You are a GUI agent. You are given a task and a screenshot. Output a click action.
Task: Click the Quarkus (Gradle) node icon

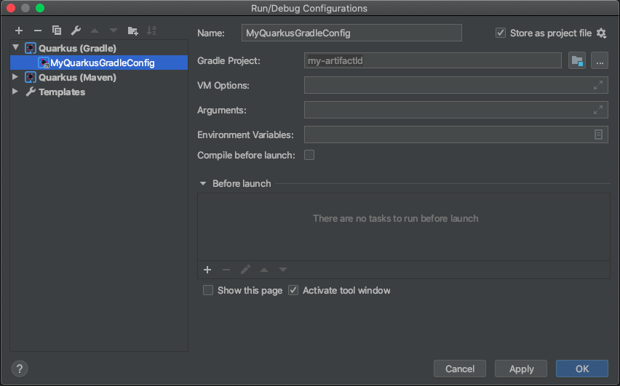[x=31, y=48]
